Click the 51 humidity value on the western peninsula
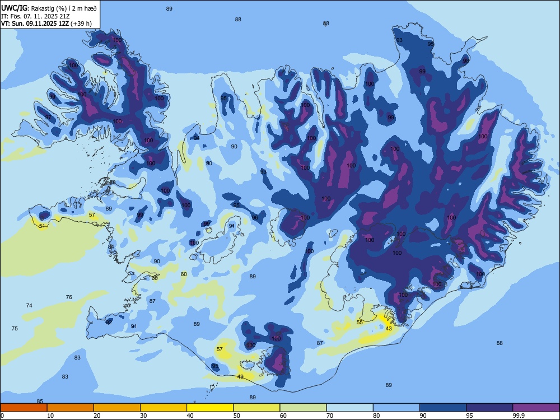This screenshot has height=420, width=560. point(42,226)
